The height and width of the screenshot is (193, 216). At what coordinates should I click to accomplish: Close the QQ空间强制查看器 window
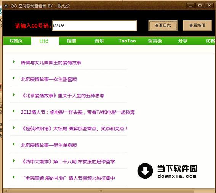point(209,5)
